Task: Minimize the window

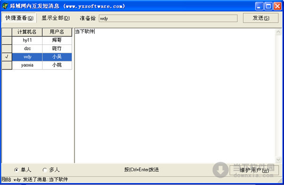Action: 259,6
